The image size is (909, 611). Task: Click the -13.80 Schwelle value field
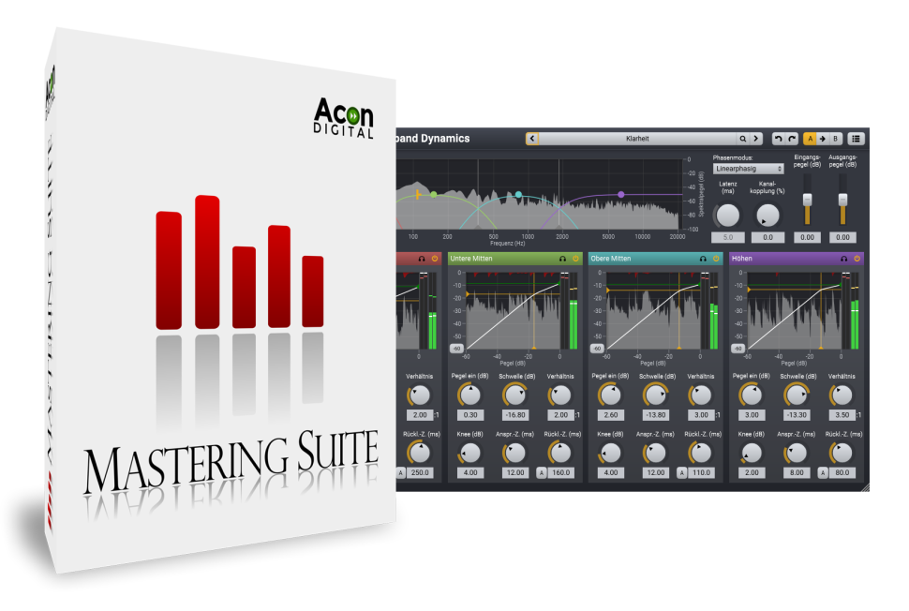(656, 415)
